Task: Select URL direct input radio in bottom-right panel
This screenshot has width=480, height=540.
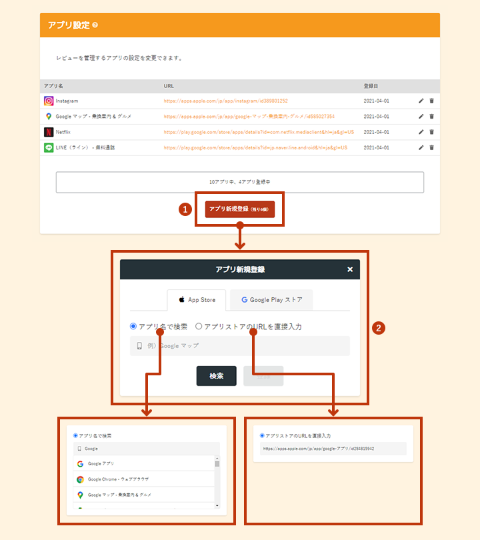Action: click(x=263, y=435)
